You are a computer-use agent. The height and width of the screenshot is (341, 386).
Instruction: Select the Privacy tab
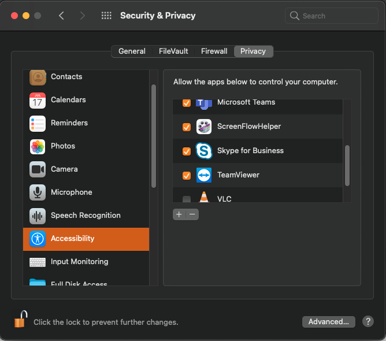253,51
